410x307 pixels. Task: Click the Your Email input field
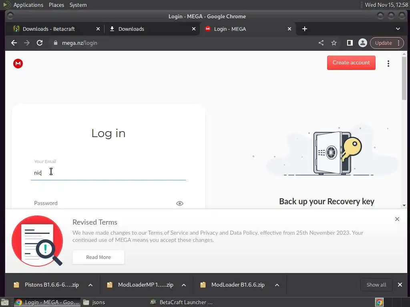(x=108, y=173)
